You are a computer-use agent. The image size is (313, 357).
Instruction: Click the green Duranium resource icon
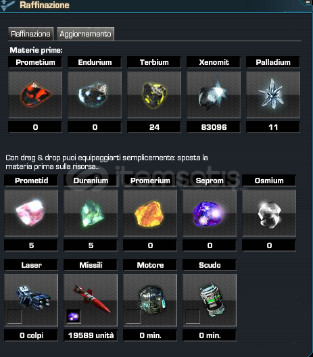[91, 213]
